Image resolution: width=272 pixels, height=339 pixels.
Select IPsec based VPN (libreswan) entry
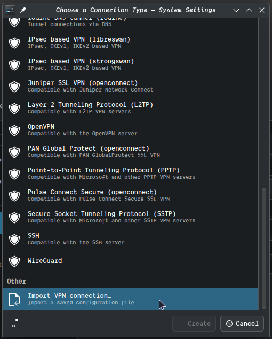click(x=131, y=43)
